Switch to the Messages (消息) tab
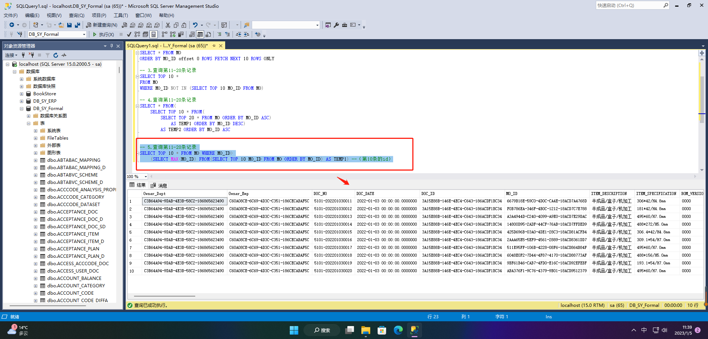Image resolution: width=708 pixels, height=339 pixels. pyautogui.click(x=159, y=185)
